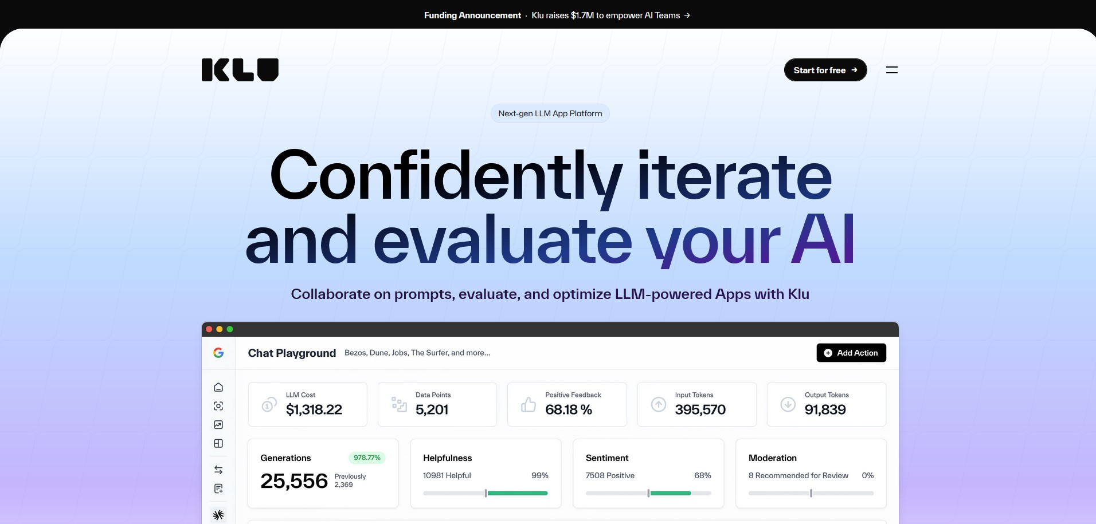Click the yellow window dot
The width and height of the screenshot is (1096, 524).
(x=220, y=329)
